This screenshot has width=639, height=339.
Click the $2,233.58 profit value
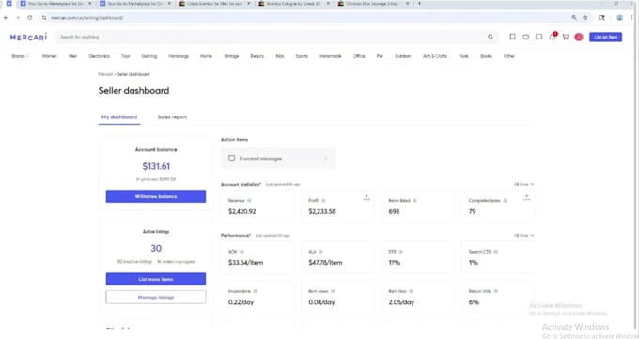[322, 211]
